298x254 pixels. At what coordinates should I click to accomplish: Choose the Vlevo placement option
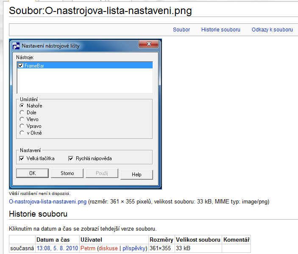click(22, 119)
